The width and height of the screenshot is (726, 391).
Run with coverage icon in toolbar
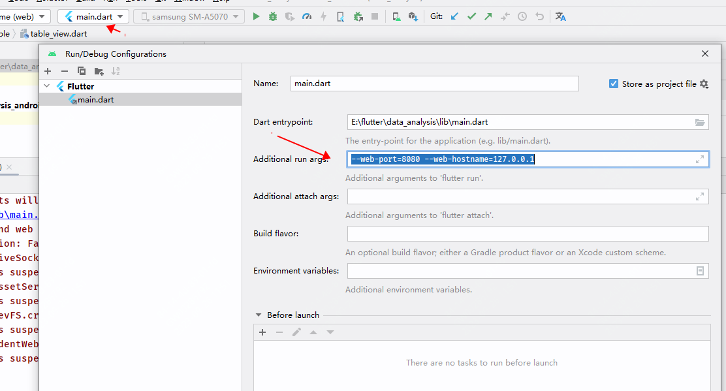[290, 17]
